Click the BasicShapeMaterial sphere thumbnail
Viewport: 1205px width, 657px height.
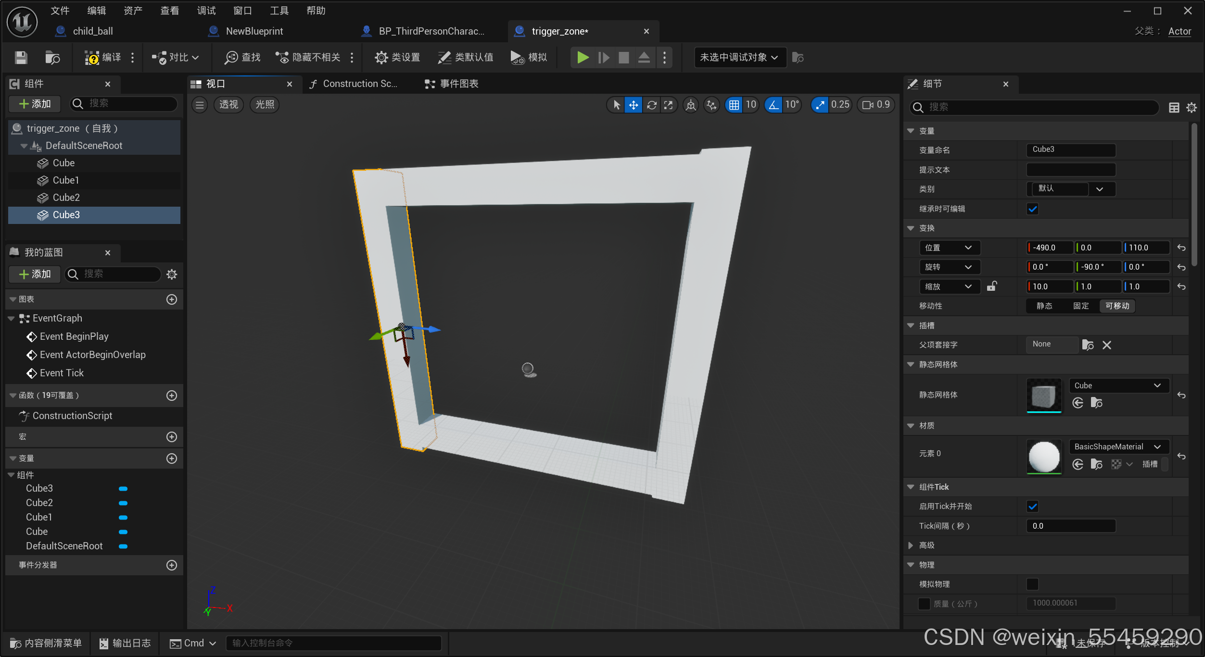tap(1043, 456)
